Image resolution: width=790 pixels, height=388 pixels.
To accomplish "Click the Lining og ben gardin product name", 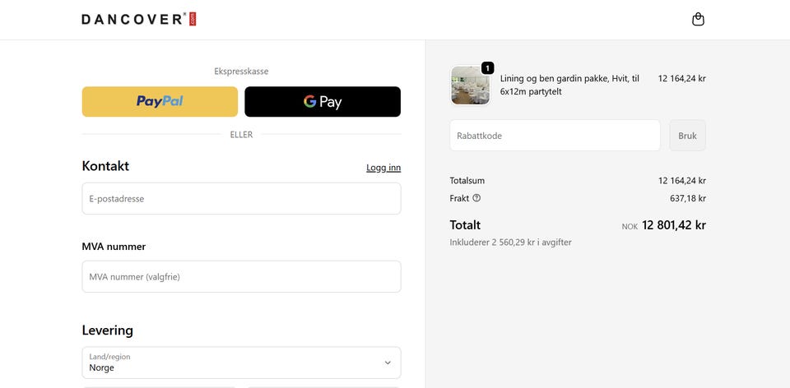I will 569,85.
